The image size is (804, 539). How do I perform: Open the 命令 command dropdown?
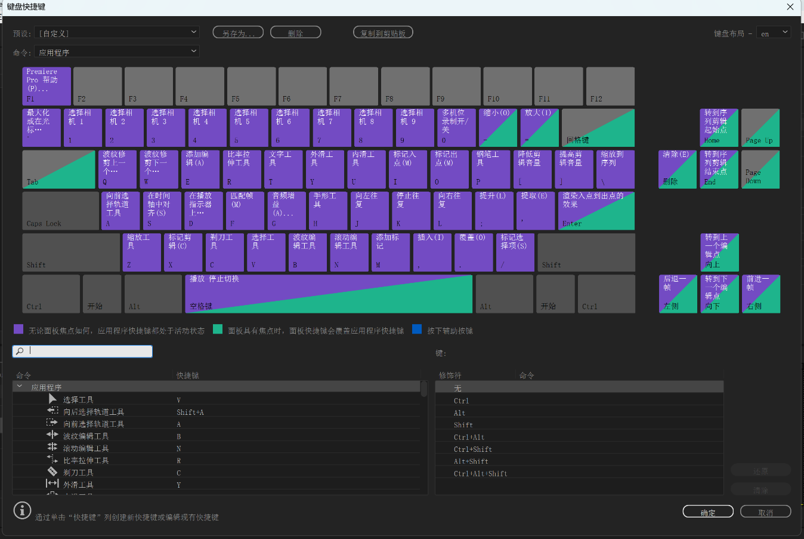[117, 52]
